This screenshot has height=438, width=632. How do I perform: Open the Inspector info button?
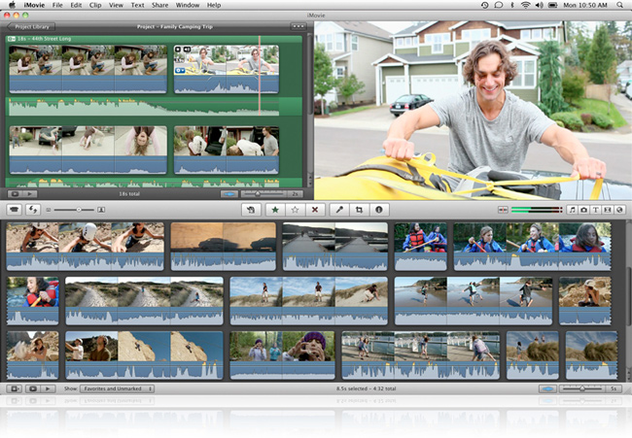click(x=378, y=209)
